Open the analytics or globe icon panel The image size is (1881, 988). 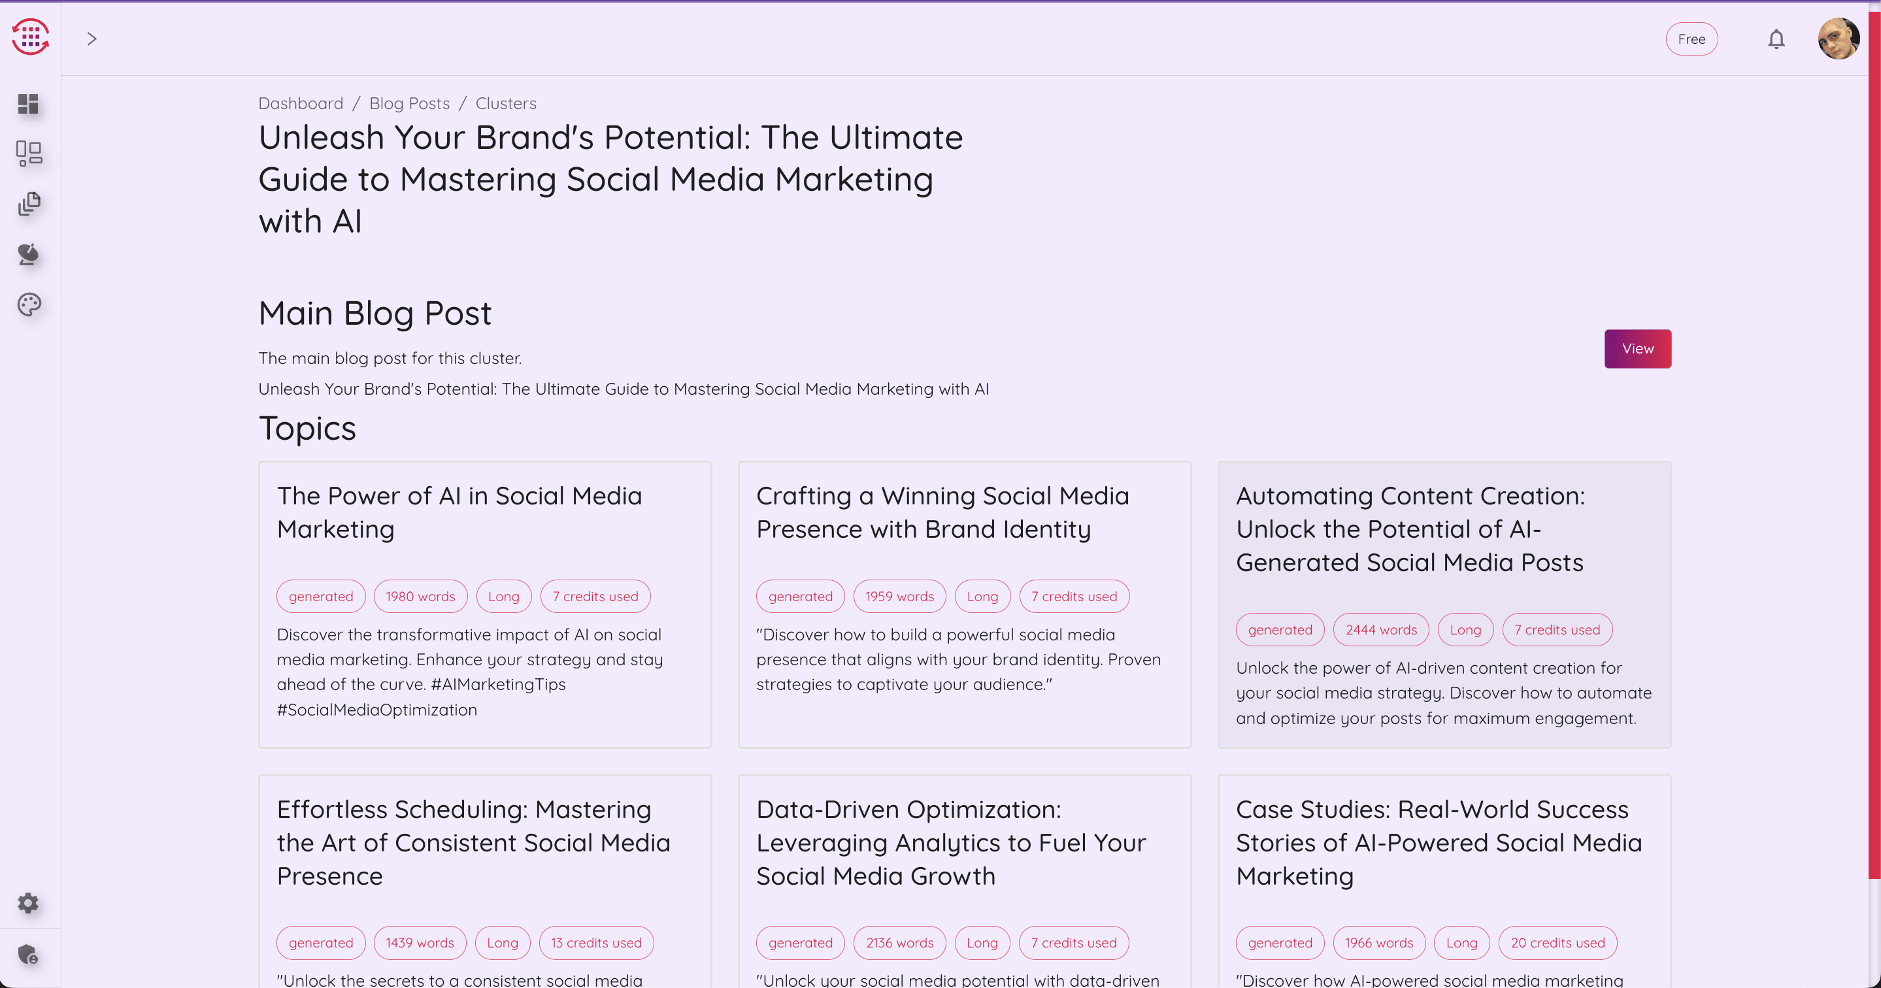pyautogui.click(x=29, y=254)
